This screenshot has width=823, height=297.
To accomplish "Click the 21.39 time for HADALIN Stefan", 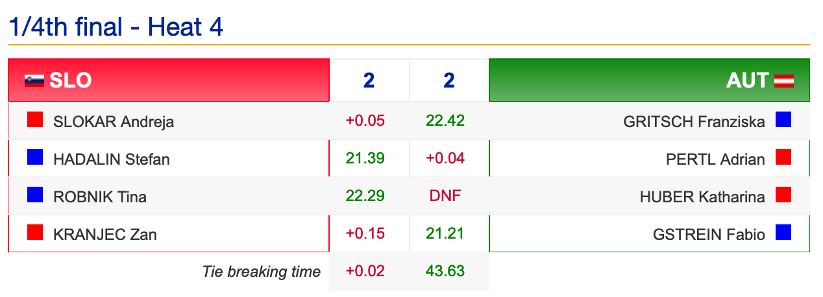I will point(365,158).
